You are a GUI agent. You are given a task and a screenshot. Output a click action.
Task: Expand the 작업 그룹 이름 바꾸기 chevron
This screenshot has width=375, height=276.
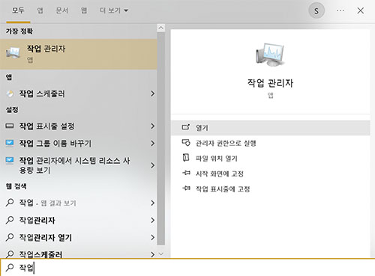152,144
